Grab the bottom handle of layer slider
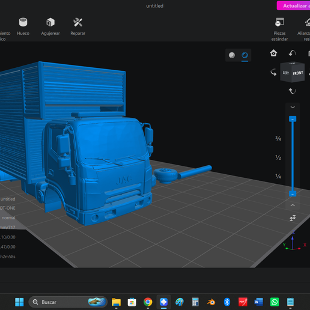 tap(293, 194)
